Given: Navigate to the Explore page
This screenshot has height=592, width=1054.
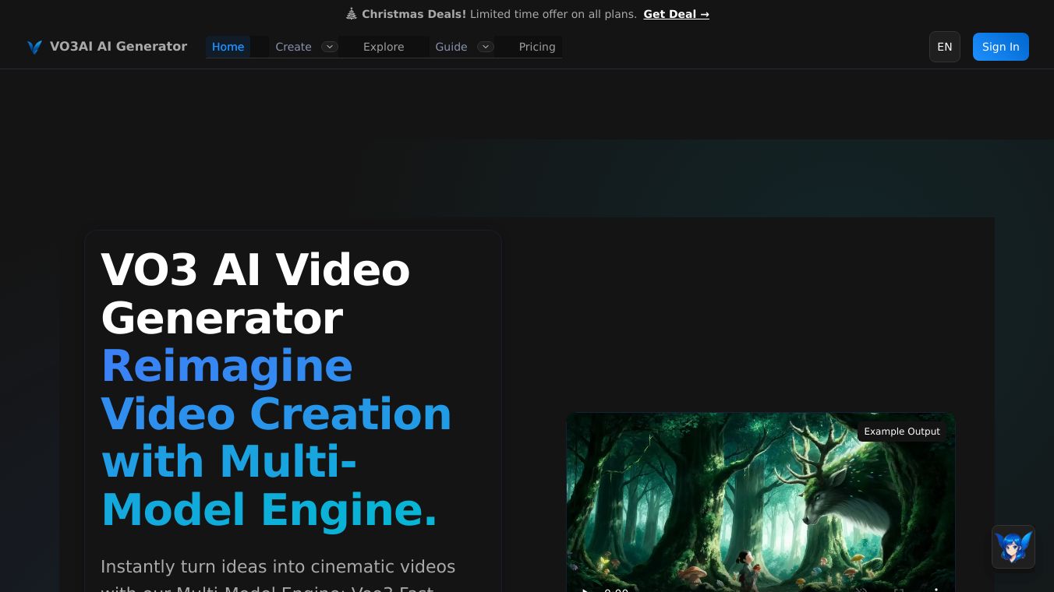Looking at the screenshot, I should (384, 47).
